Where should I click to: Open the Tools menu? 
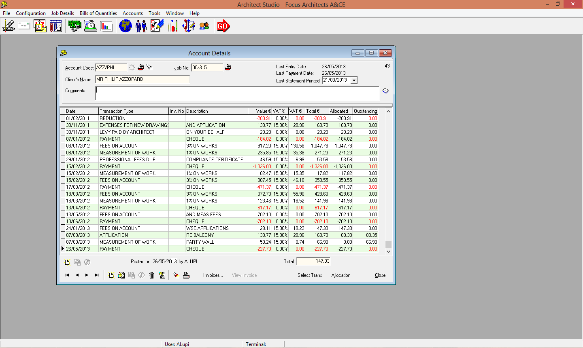point(154,13)
